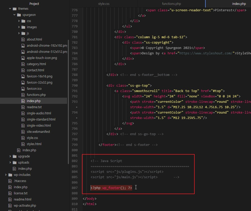
Task: Open readme.html in the project tree
Action: pyautogui.click(x=23, y=199)
